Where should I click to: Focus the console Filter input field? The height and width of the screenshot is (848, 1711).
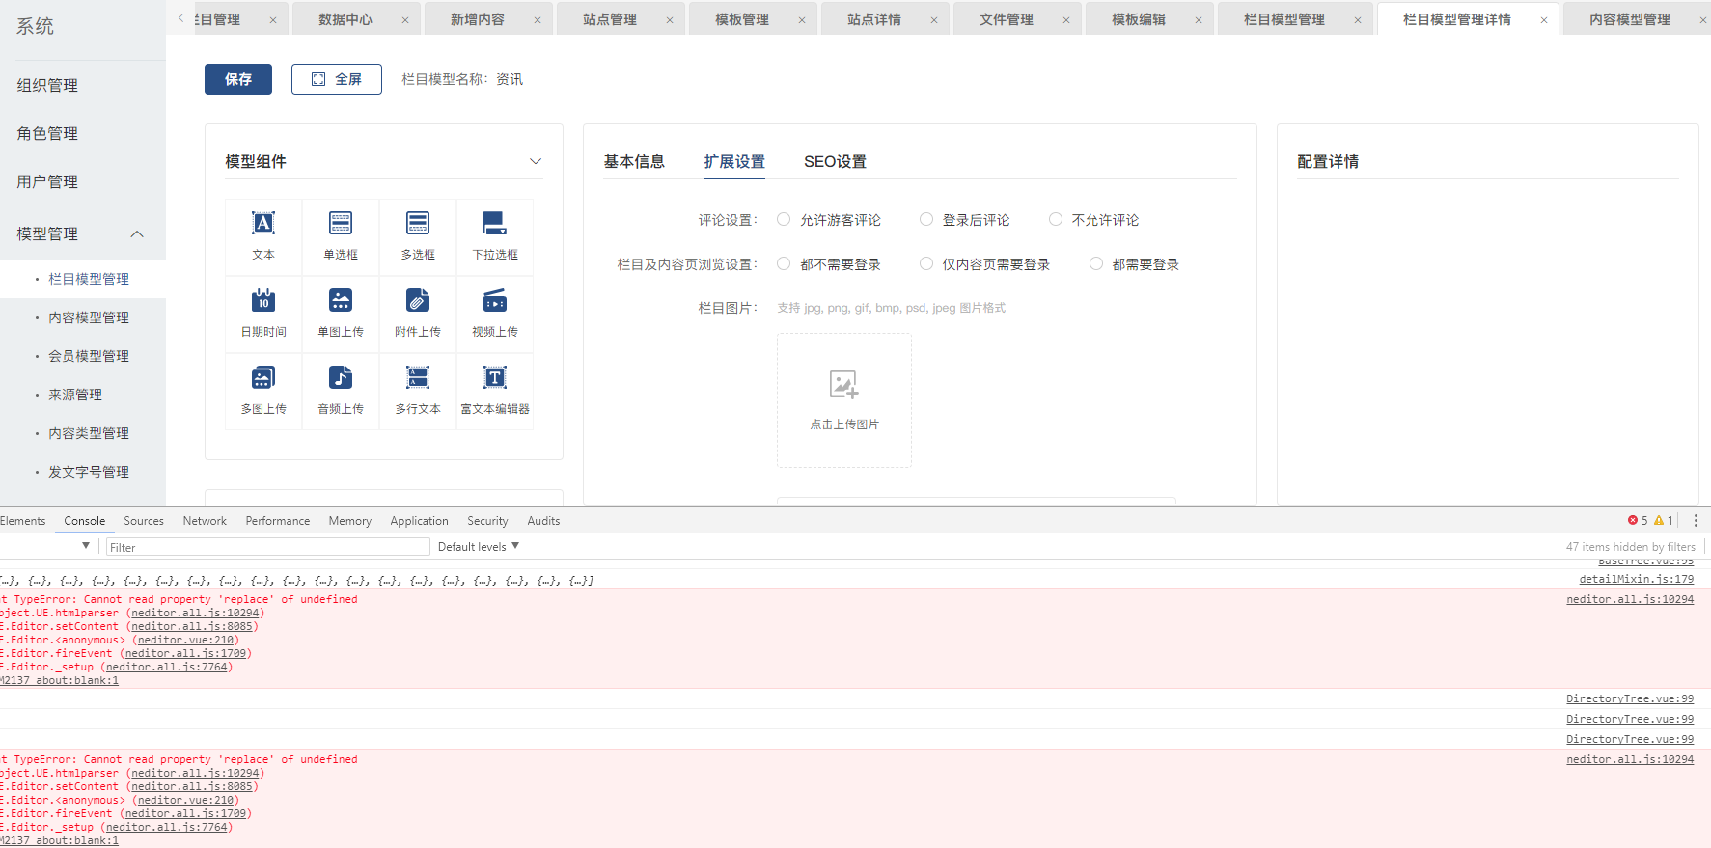267,547
